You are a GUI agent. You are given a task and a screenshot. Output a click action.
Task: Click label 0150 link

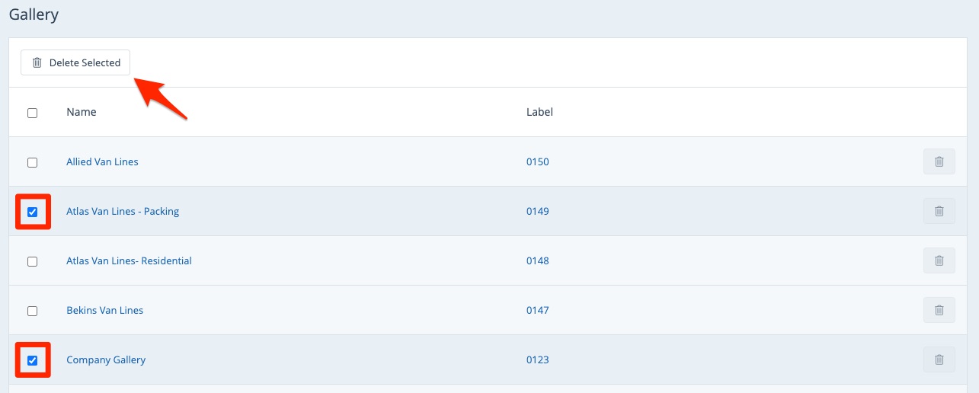click(x=537, y=162)
